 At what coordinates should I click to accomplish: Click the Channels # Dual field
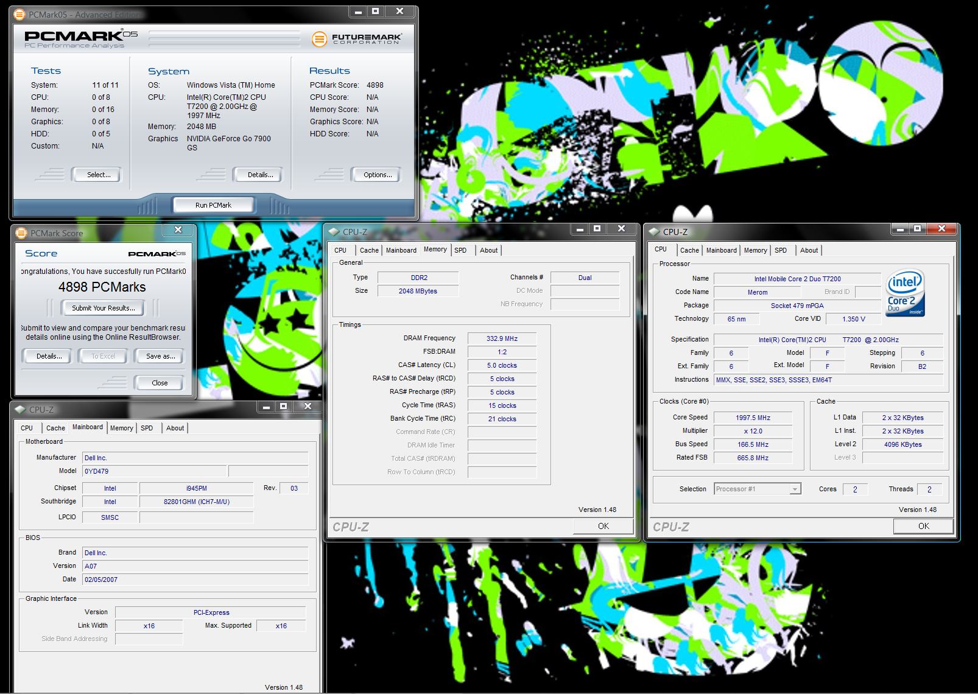click(585, 278)
